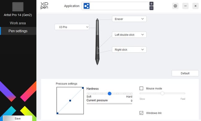Click the Hardness slider blue handle
The image size is (201, 121).
[109, 93]
